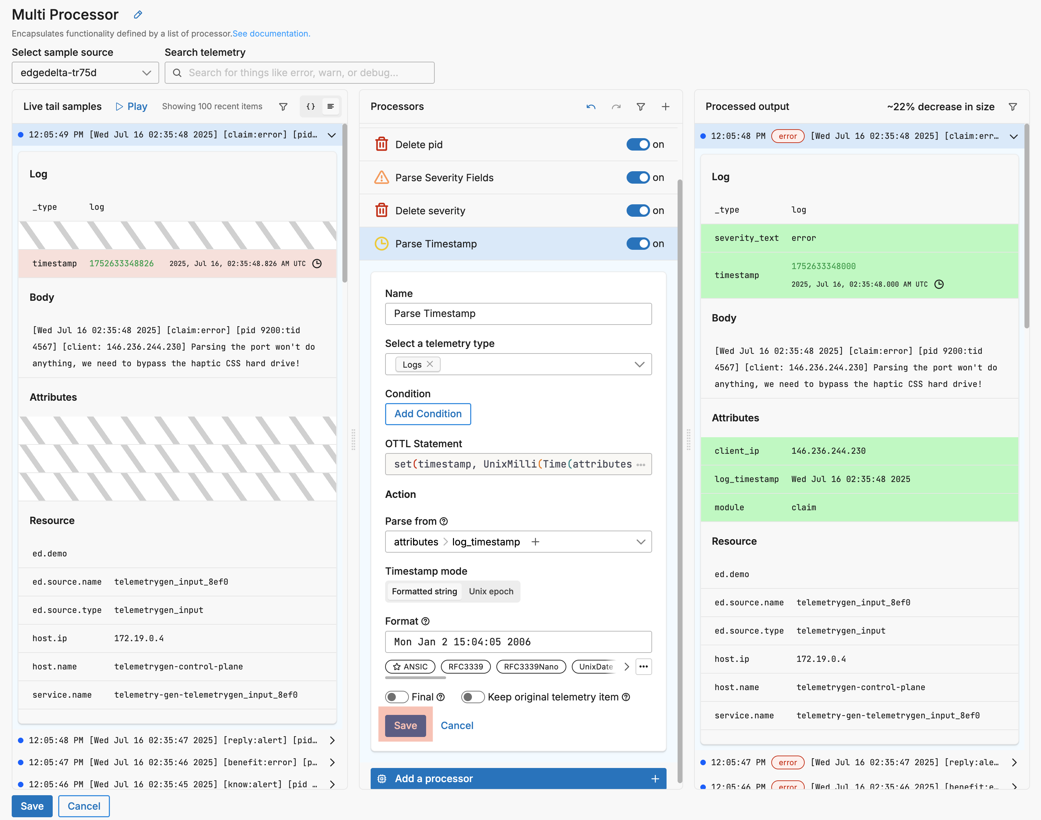Toggle the Delete pid processor off
Screen dimensions: 1041x820
(638, 144)
